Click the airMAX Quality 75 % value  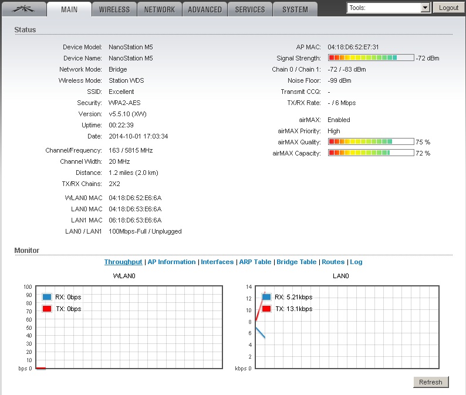[x=423, y=142]
